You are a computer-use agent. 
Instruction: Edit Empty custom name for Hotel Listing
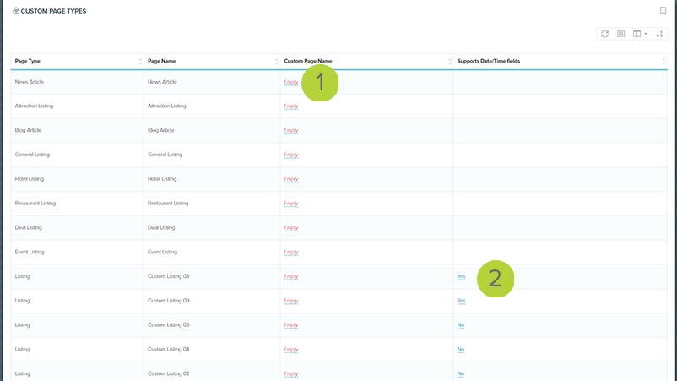[290, 179]
